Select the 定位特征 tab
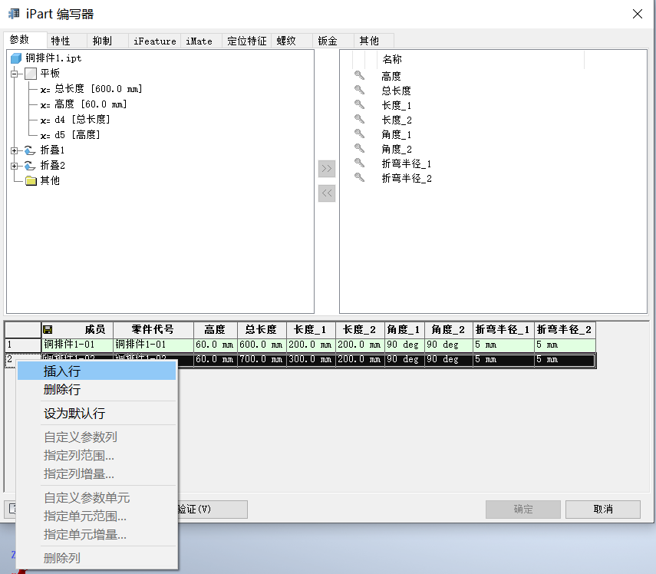 (247, 41)
